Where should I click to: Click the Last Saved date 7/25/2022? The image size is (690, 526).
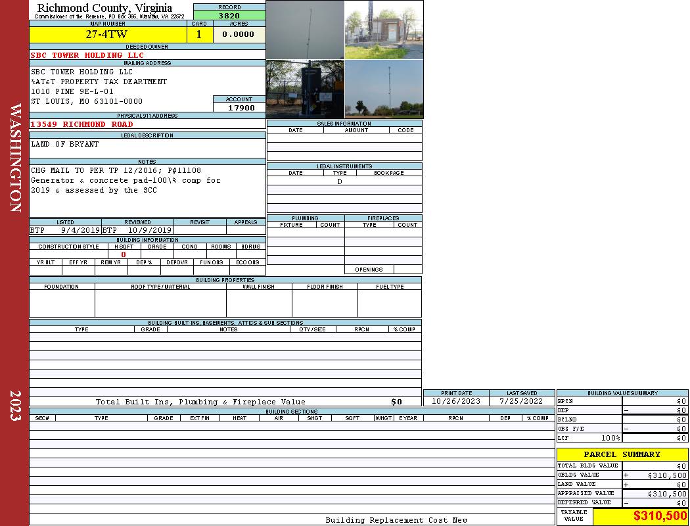(x=521, y=401)
